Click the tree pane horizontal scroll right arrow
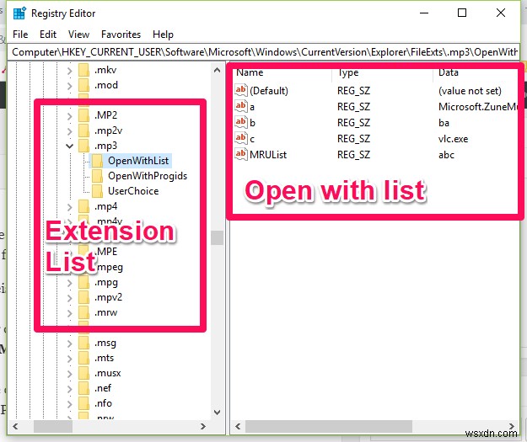The height and width of the screenshot is (442, 527). click(202, 426)
